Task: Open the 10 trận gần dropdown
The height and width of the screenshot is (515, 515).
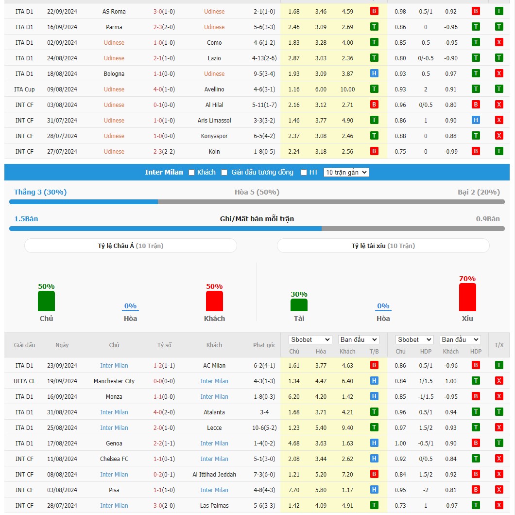Action: pos(346,172)
